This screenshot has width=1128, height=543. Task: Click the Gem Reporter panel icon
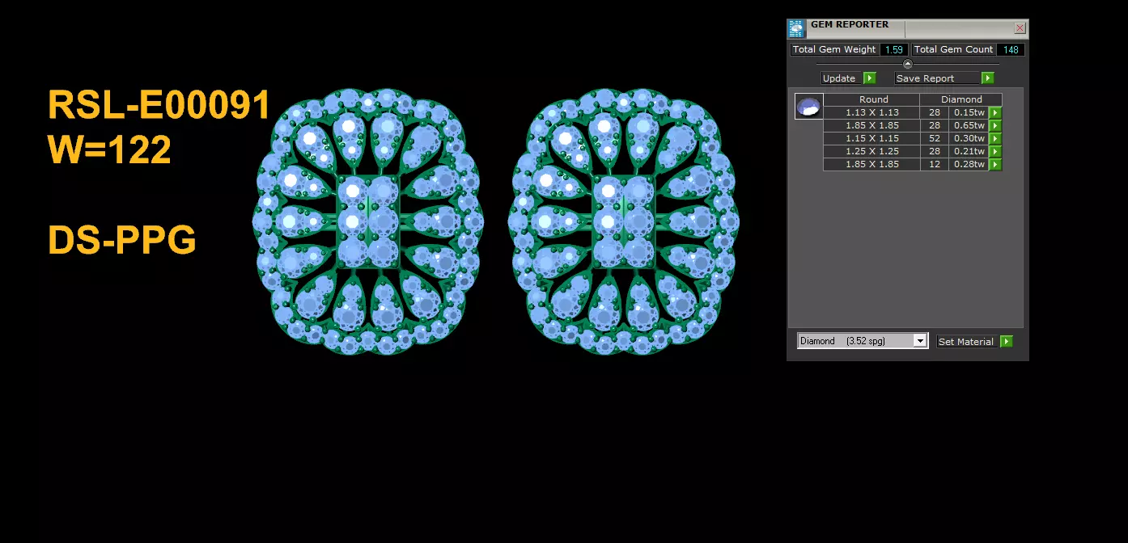click(x=797, y=29)
